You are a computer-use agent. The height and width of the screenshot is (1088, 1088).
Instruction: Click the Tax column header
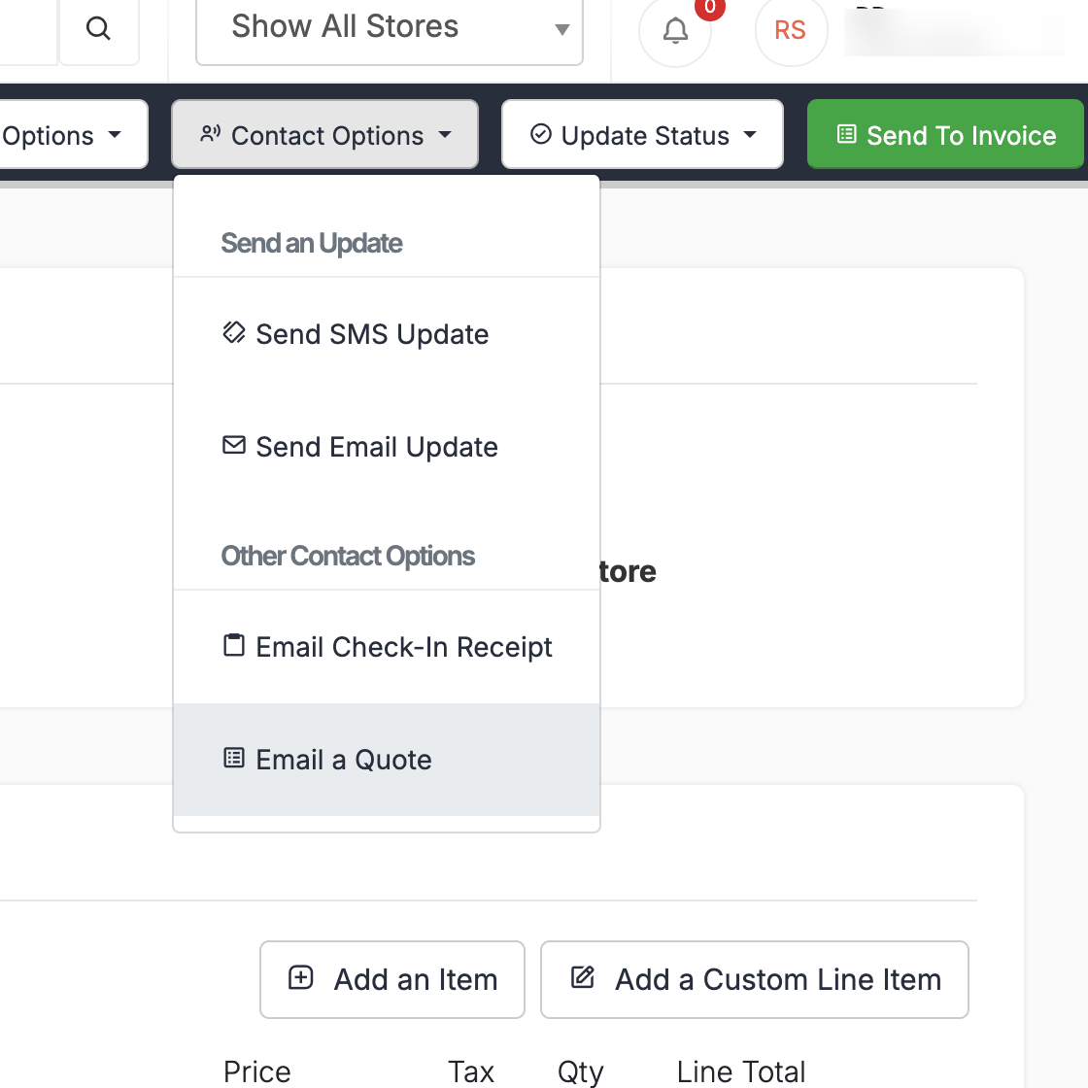click(471, 1071)
